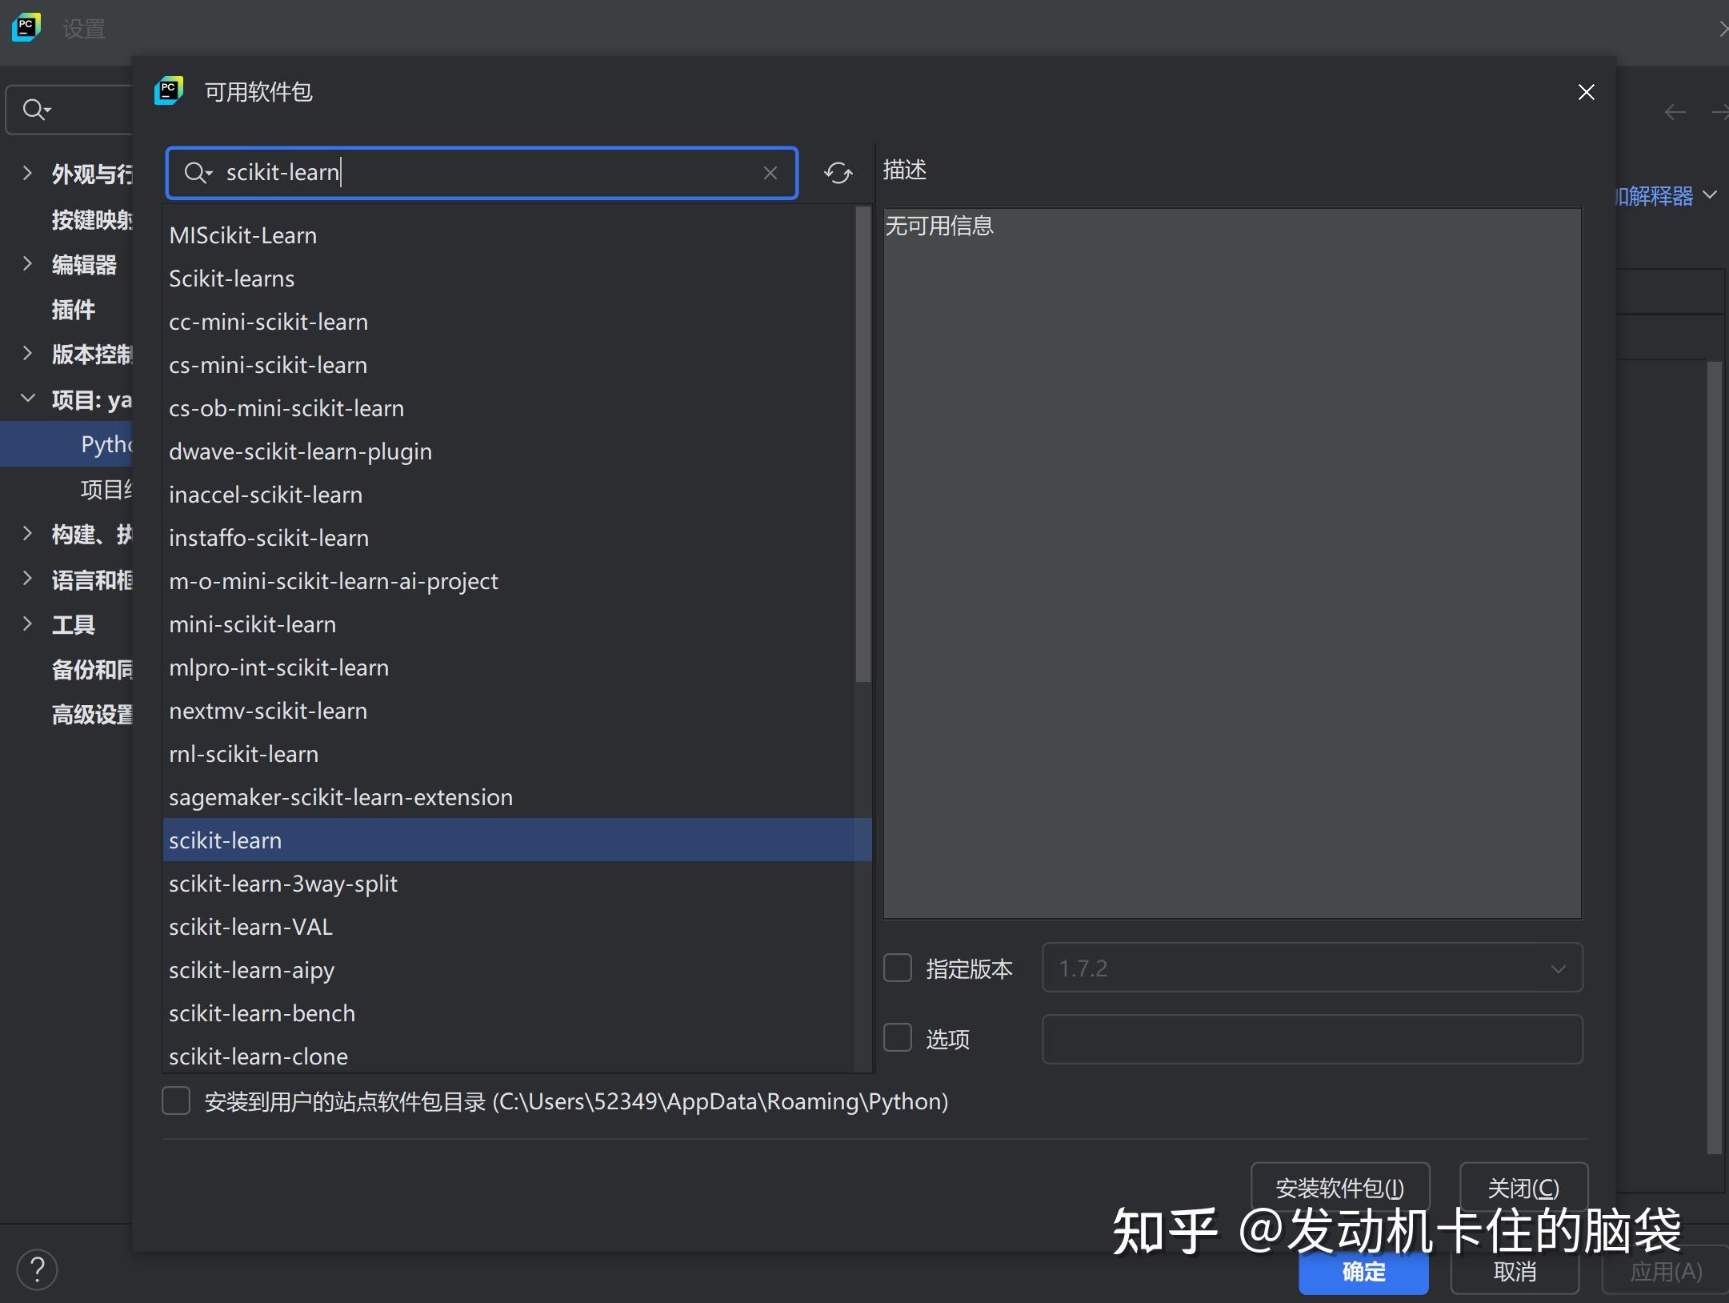Open the version 1.7.2 dropdown
1729x1303 pixels.
[1312, 968]
